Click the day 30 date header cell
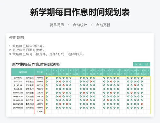160x123 pixels. 145,70
